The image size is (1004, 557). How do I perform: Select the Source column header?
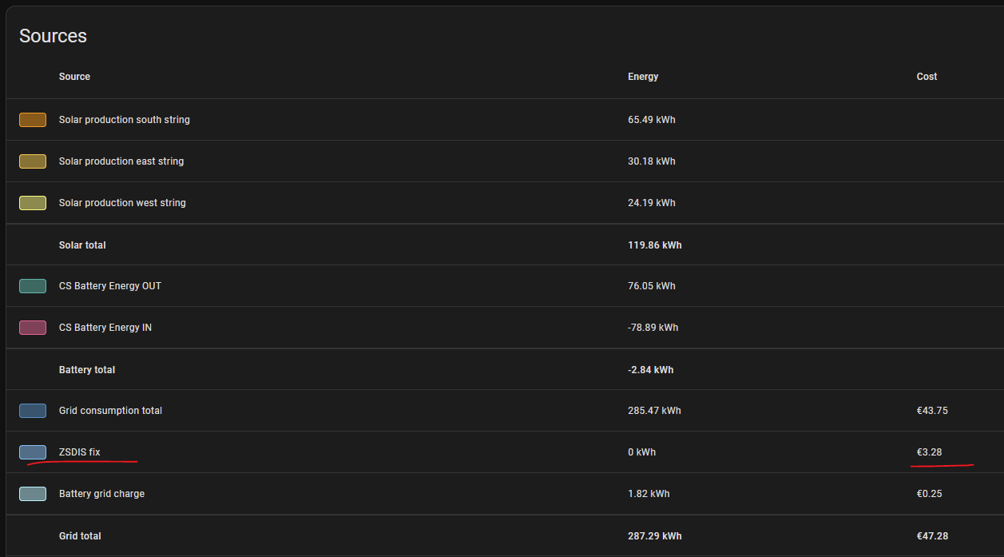74,77
